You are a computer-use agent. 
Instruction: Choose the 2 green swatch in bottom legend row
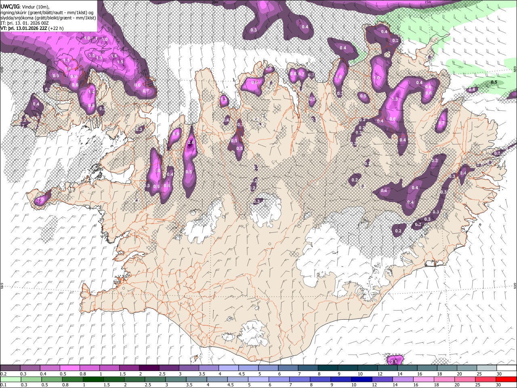[x=135, y=379]
